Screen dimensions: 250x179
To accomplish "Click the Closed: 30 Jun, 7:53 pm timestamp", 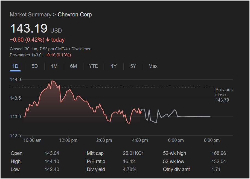I will click(x=39, y=49).
